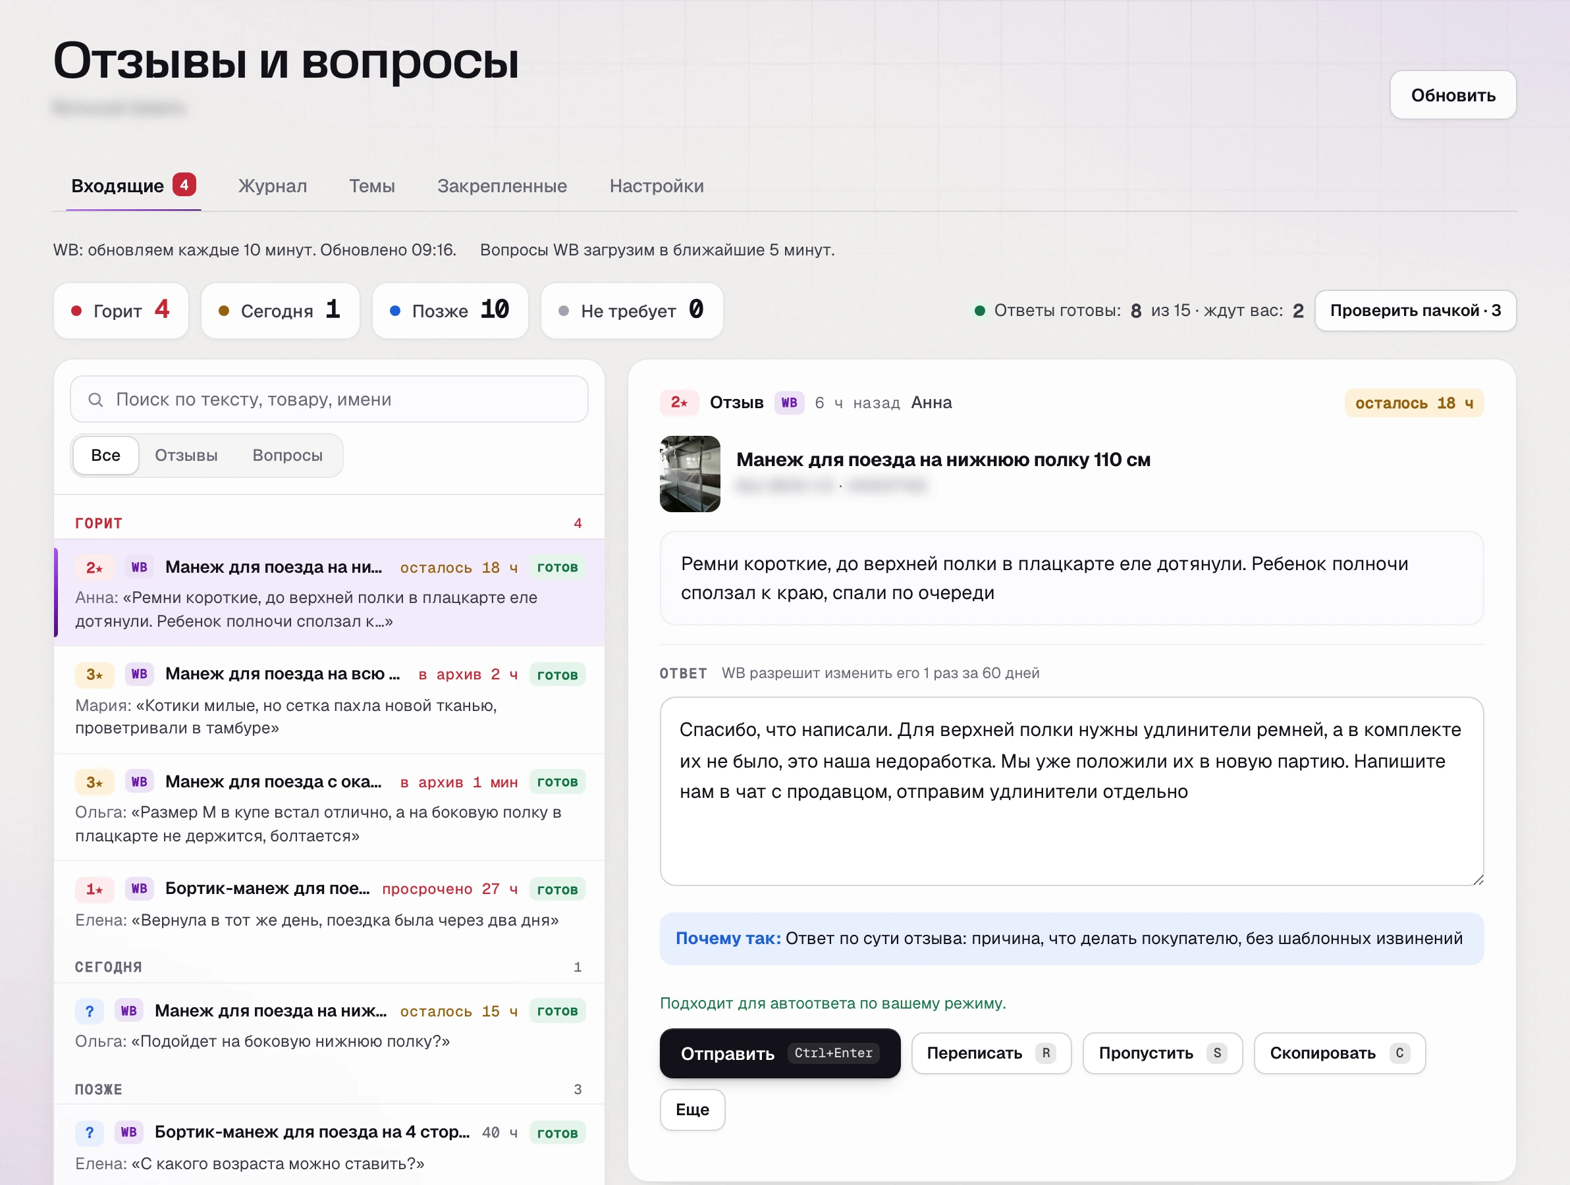Focus the search field Поиск по тексту
The width and height of the screenshot is (1570, 1185).
pos(329,400)
